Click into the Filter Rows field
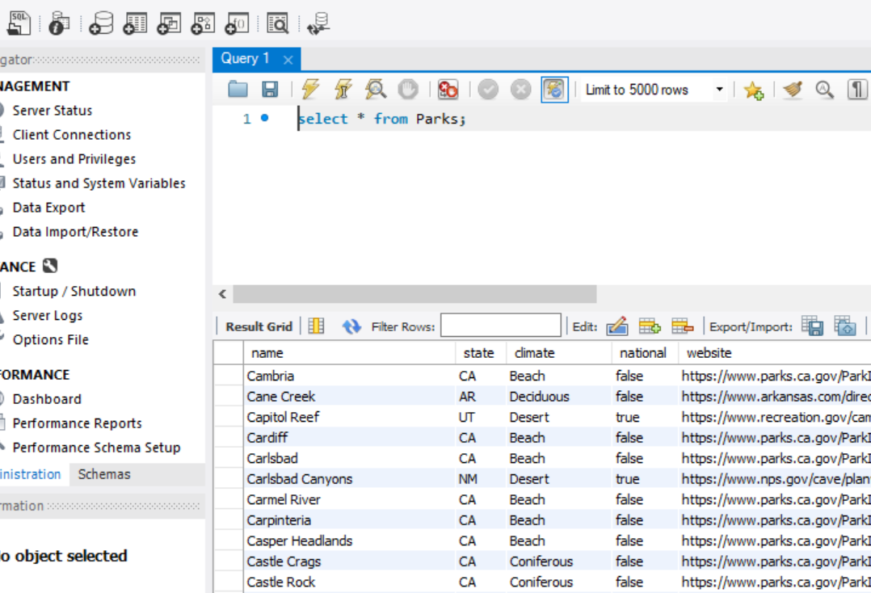This screenshot has width=871, height=593. [500, 326]
